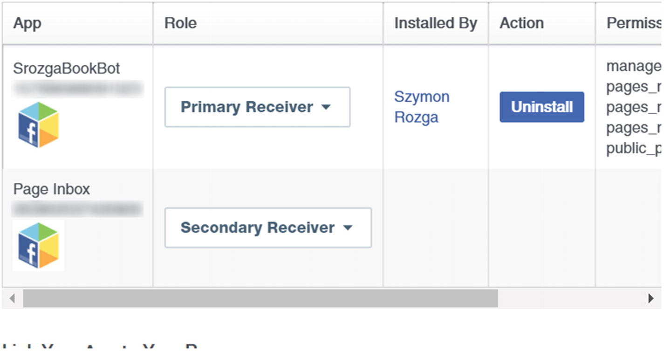Click the Page Inbox app cube icon

[38, 245]
